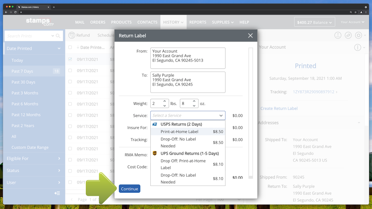
Task: Uncheck the first selected 09/17/2021 row
Action: click(x=70, y=59)
